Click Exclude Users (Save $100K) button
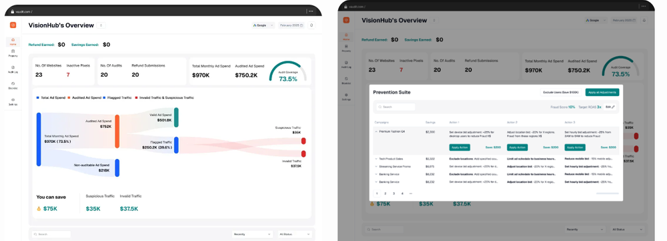The height and width of the screenshot is (241, 667). [x=561, y=92]
